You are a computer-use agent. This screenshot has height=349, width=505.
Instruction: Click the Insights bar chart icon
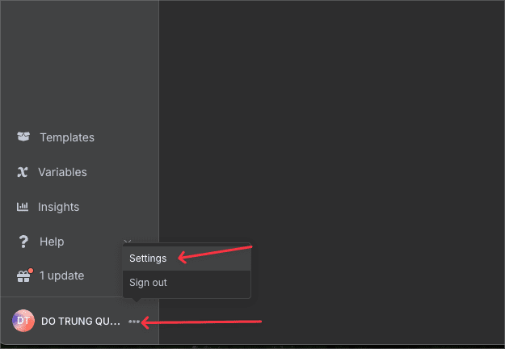pyautogui.click(x=23, y=207)
